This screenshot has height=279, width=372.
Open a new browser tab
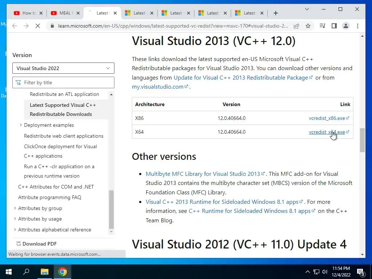coord(275,13)
